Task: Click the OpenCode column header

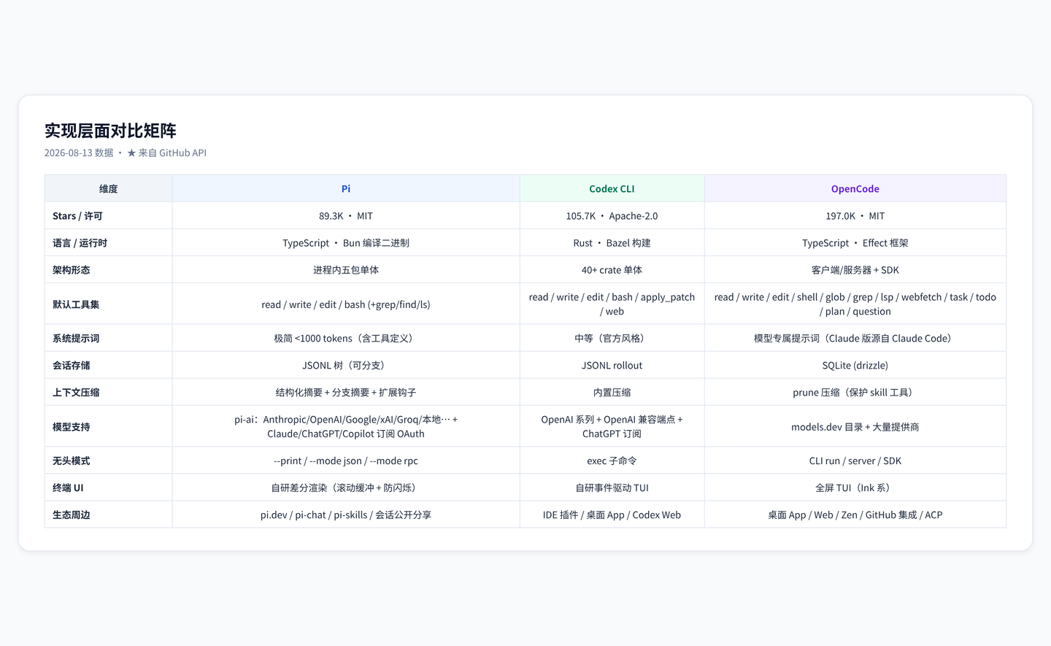Action: 855,188
